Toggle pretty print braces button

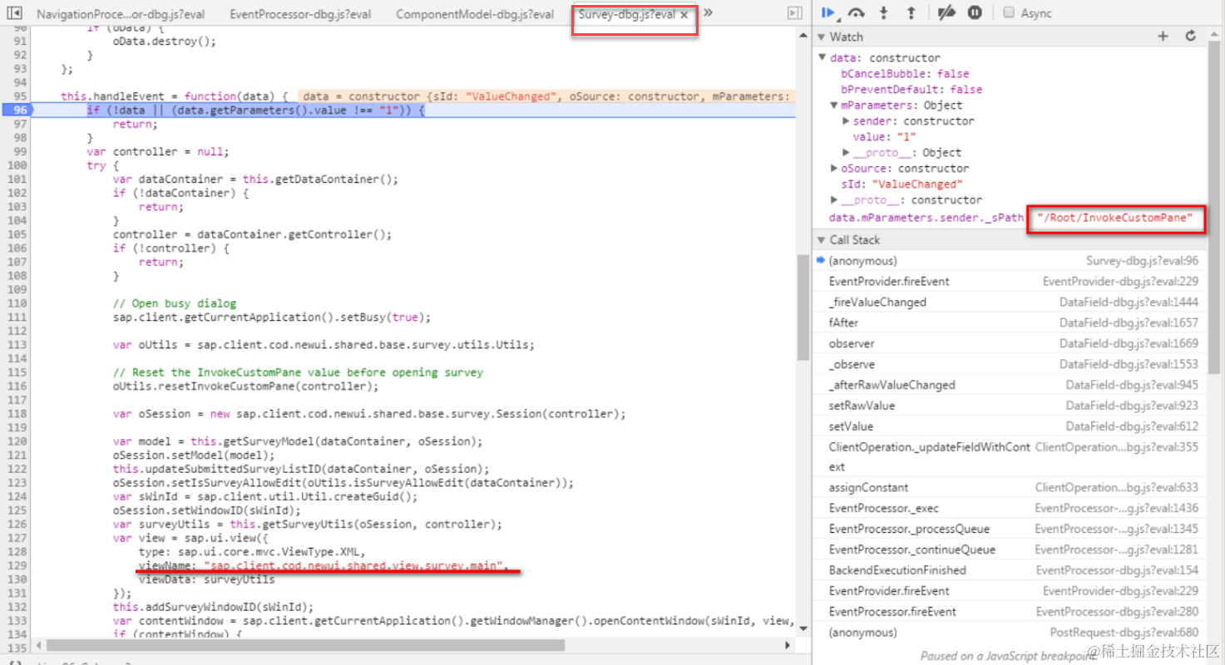click(x=15, y=662)
